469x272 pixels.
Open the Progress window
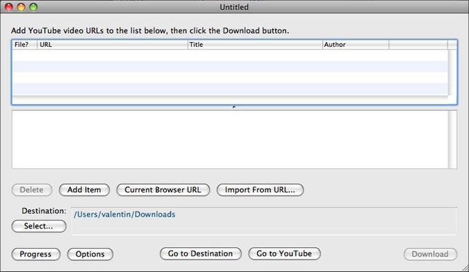tap(36, 254)
